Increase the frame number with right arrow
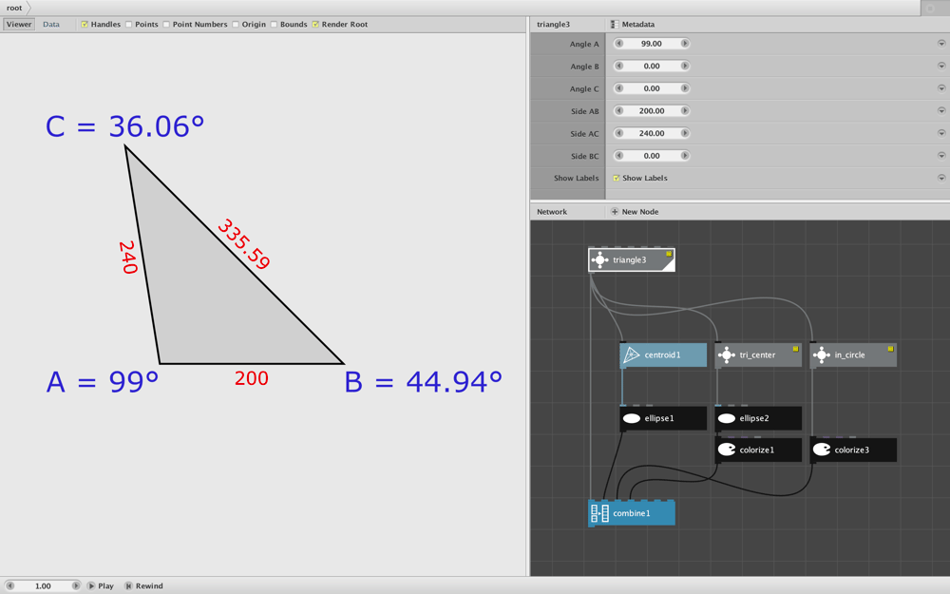Screen dimensions: 950x594 76,586
